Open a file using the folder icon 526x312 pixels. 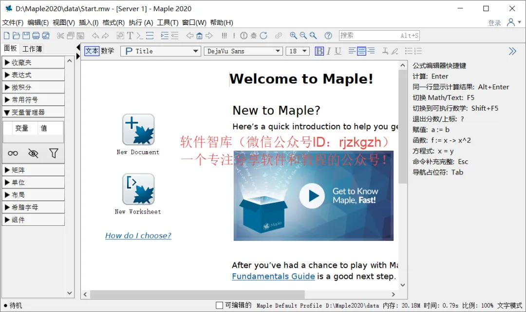[16, 36]
